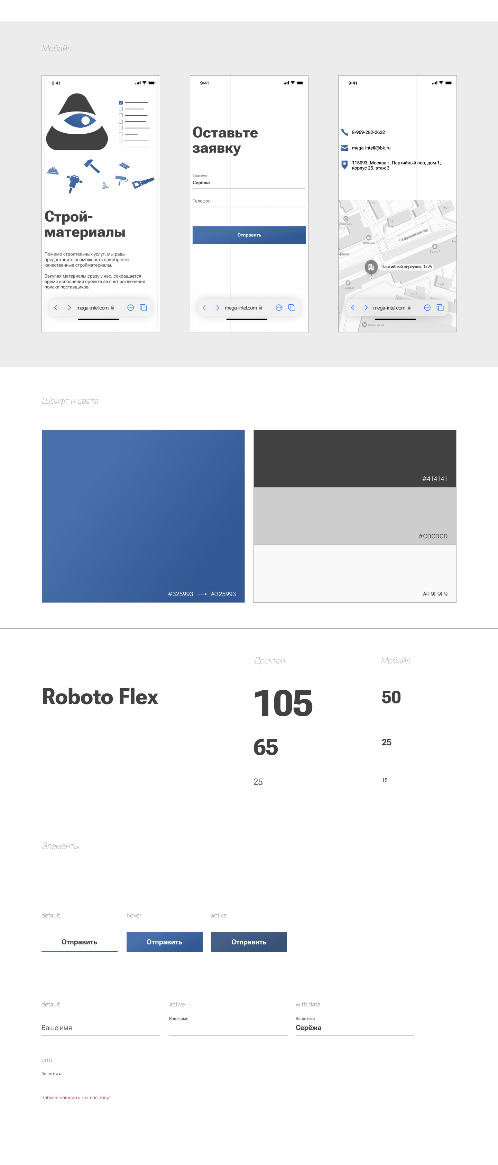Click the active state Ваше имя input field
498x1165 pixels.
pos(228,1026)
